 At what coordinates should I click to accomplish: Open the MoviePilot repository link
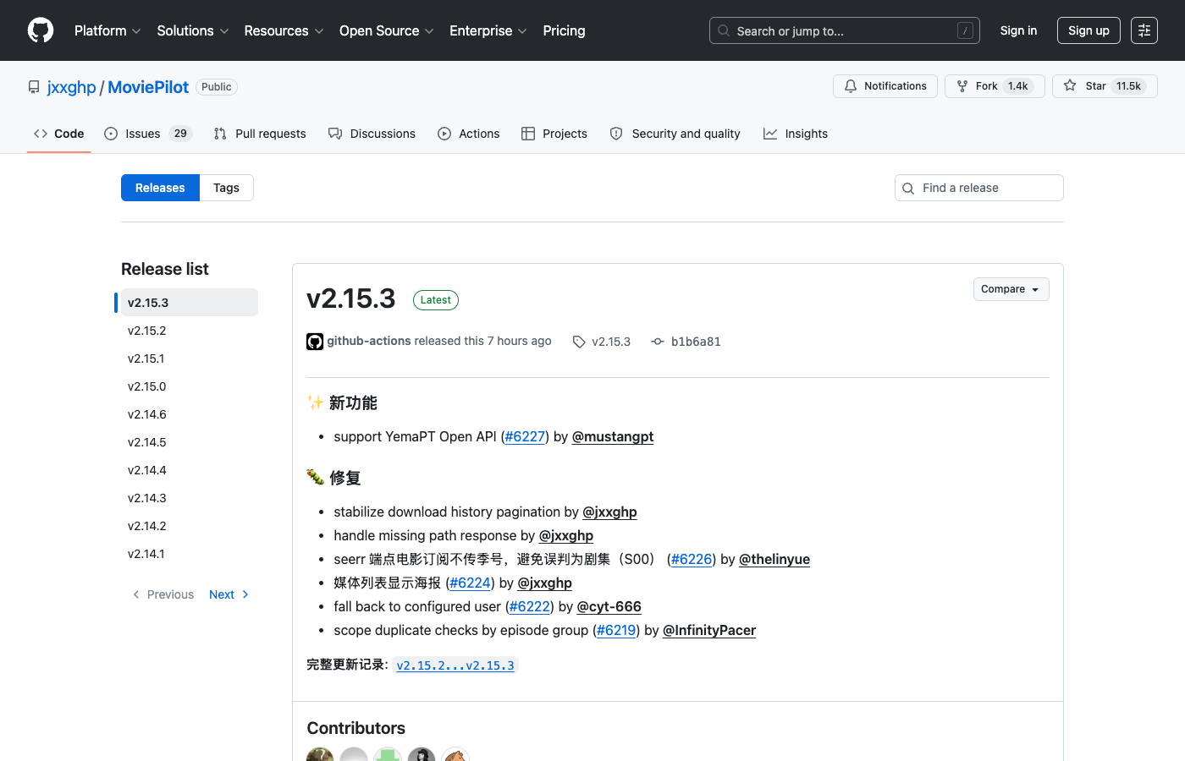click(x=148, y=87)
